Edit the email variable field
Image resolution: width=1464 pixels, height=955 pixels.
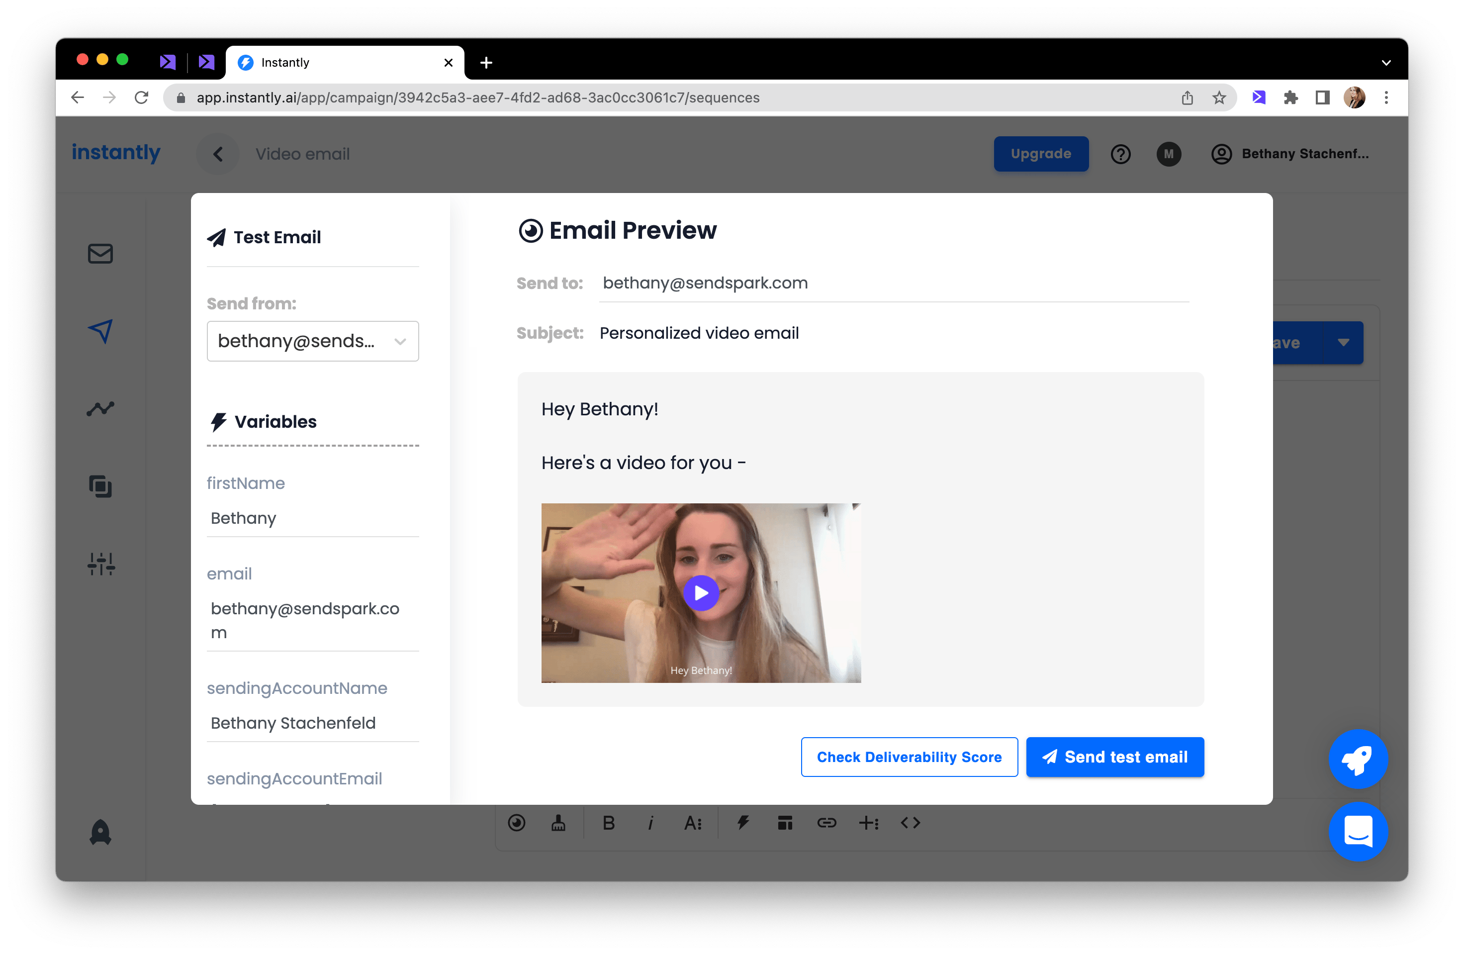click(312, 620)
